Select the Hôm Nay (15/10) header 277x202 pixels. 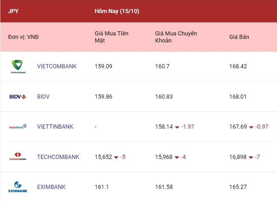pos(117,11)
